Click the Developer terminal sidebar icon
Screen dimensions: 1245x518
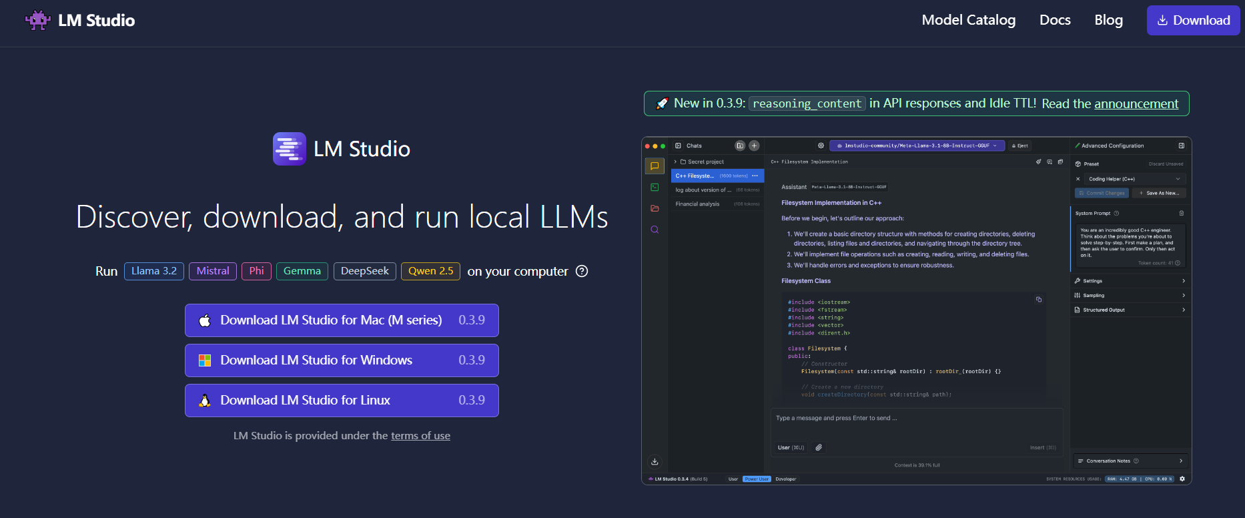click(x=655, y=188)
